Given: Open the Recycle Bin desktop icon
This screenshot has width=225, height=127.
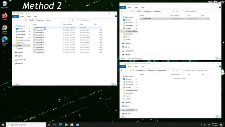Looking at the screenshot, I should click(x=5, y=5).
